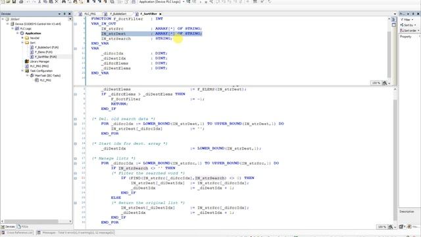Collapse the Task Configuration node

[22, 71]
